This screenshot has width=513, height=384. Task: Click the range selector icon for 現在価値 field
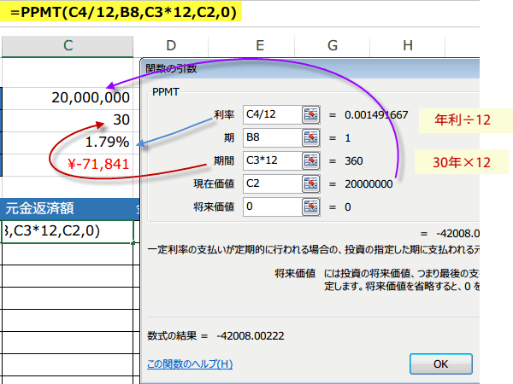point(311,183)
